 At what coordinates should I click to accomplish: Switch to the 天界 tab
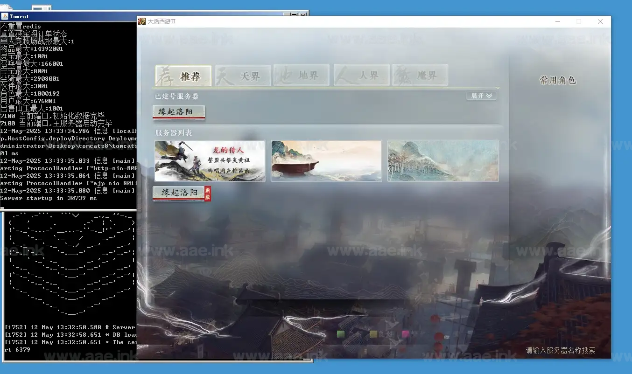coord(243,76)
